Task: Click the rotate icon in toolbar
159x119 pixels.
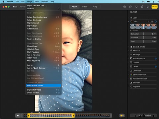Action: (142, 7)
